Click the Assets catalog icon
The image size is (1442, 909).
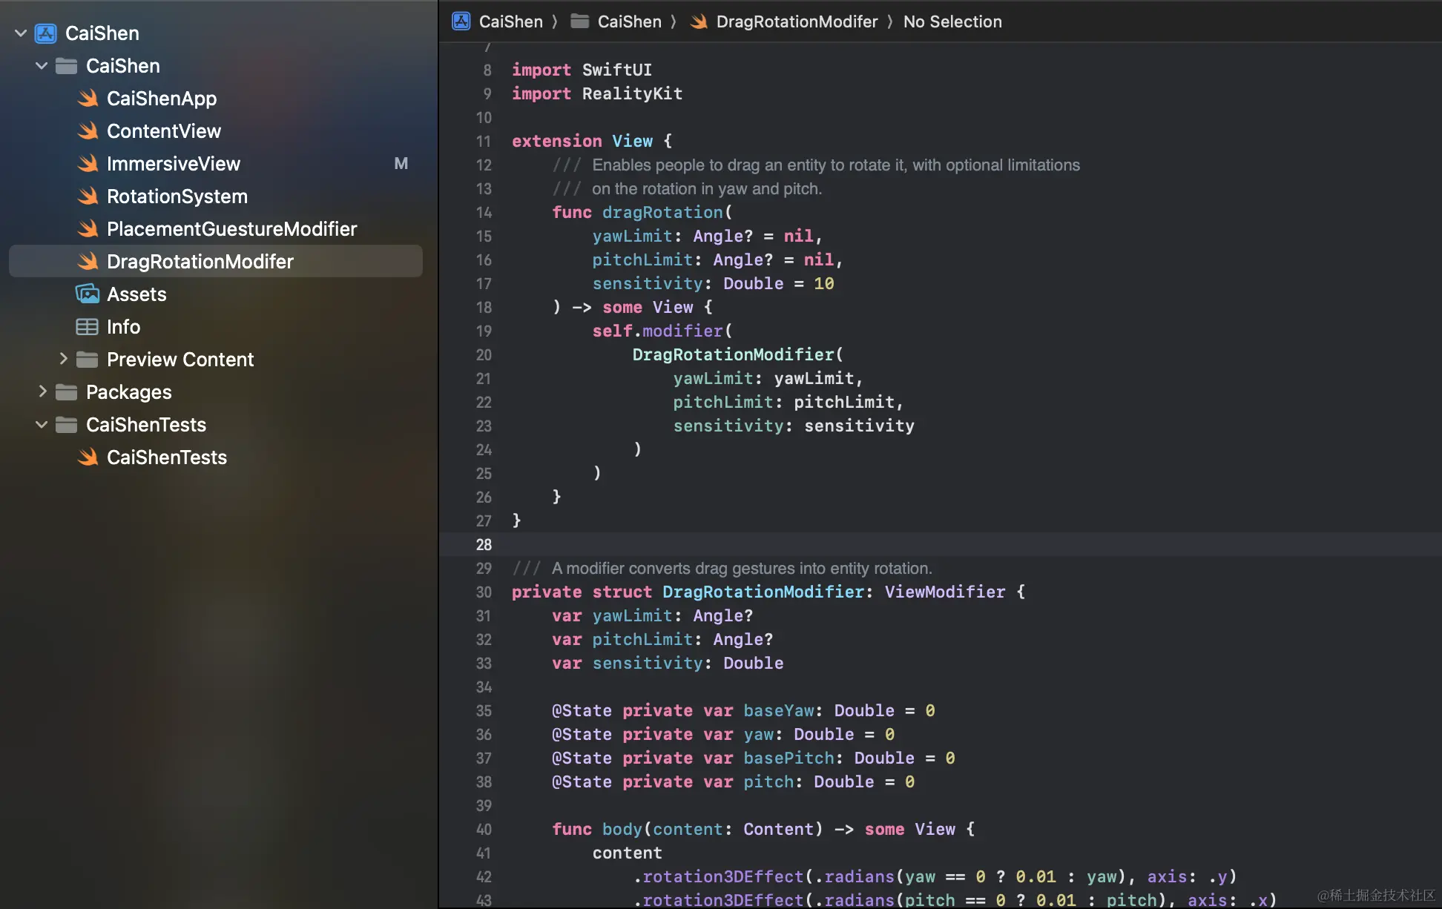tap(88, 294)
